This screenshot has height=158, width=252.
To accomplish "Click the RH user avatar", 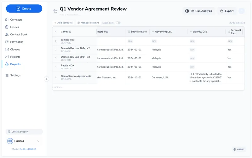I will [x=10, y=141].
